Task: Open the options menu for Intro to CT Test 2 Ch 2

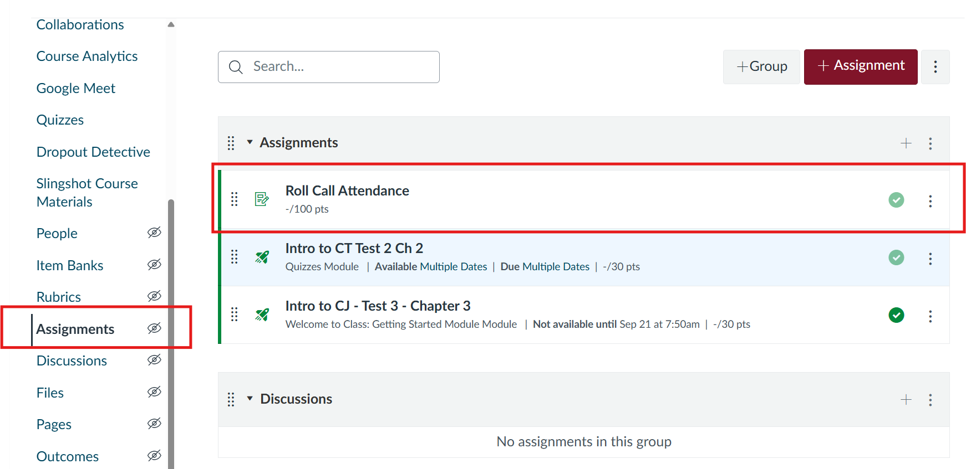Action: 930,259
